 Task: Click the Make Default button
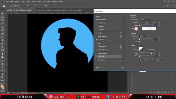coord(144,60)
